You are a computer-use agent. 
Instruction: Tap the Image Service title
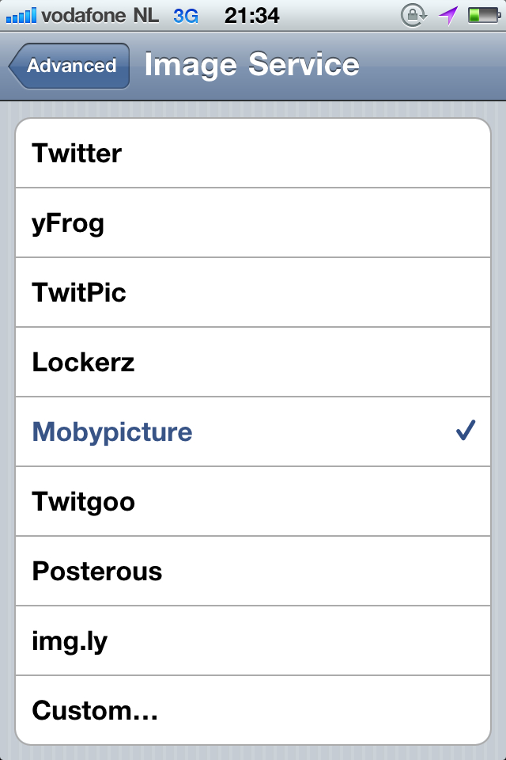pos(251,65)
